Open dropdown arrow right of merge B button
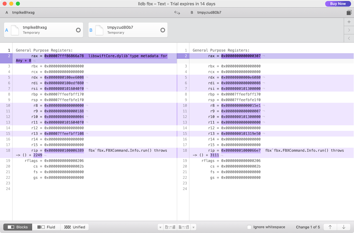354x233 pixels. (194, 227)
